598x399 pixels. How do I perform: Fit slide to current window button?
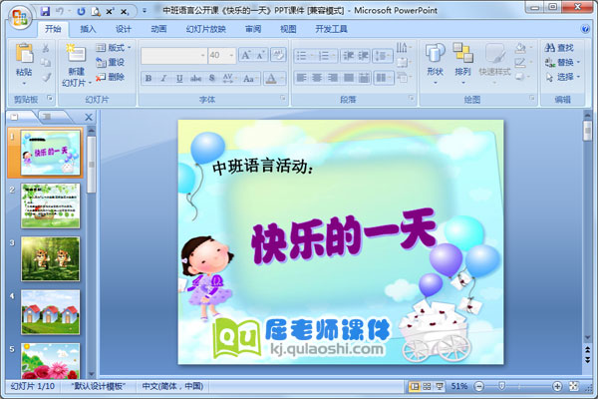[574, 386]
